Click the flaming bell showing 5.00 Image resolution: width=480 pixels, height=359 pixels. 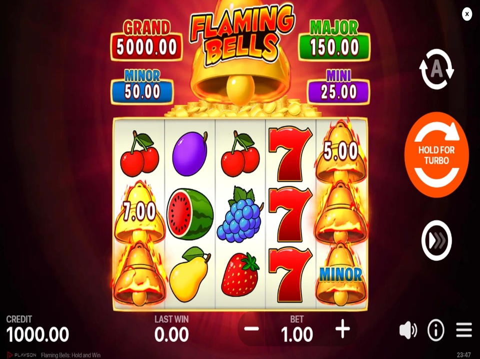point(341,151)
